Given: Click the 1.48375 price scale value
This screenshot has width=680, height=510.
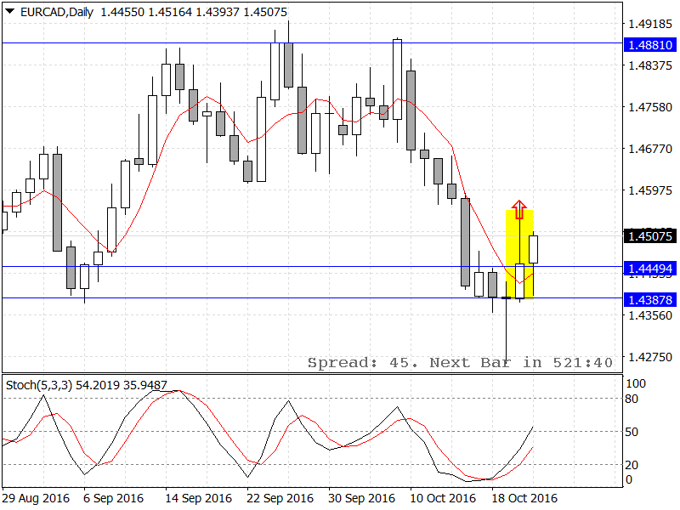Looking at the screenshot, I should pos(650,65).
